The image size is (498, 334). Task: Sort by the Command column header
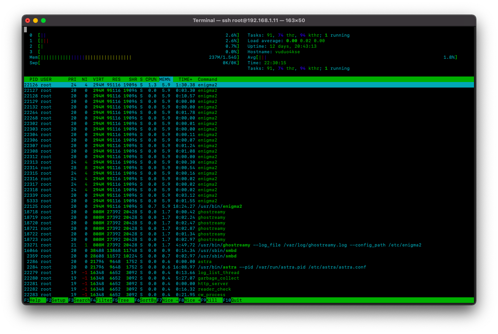(207, 79)
